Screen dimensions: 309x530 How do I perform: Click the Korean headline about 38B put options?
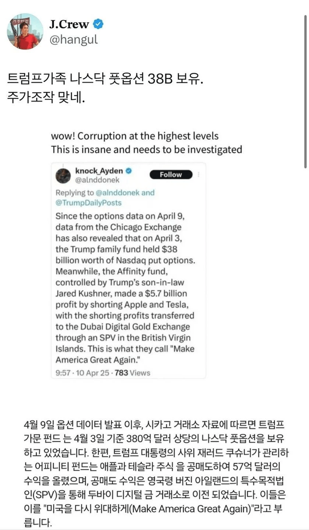click(103, 78)
